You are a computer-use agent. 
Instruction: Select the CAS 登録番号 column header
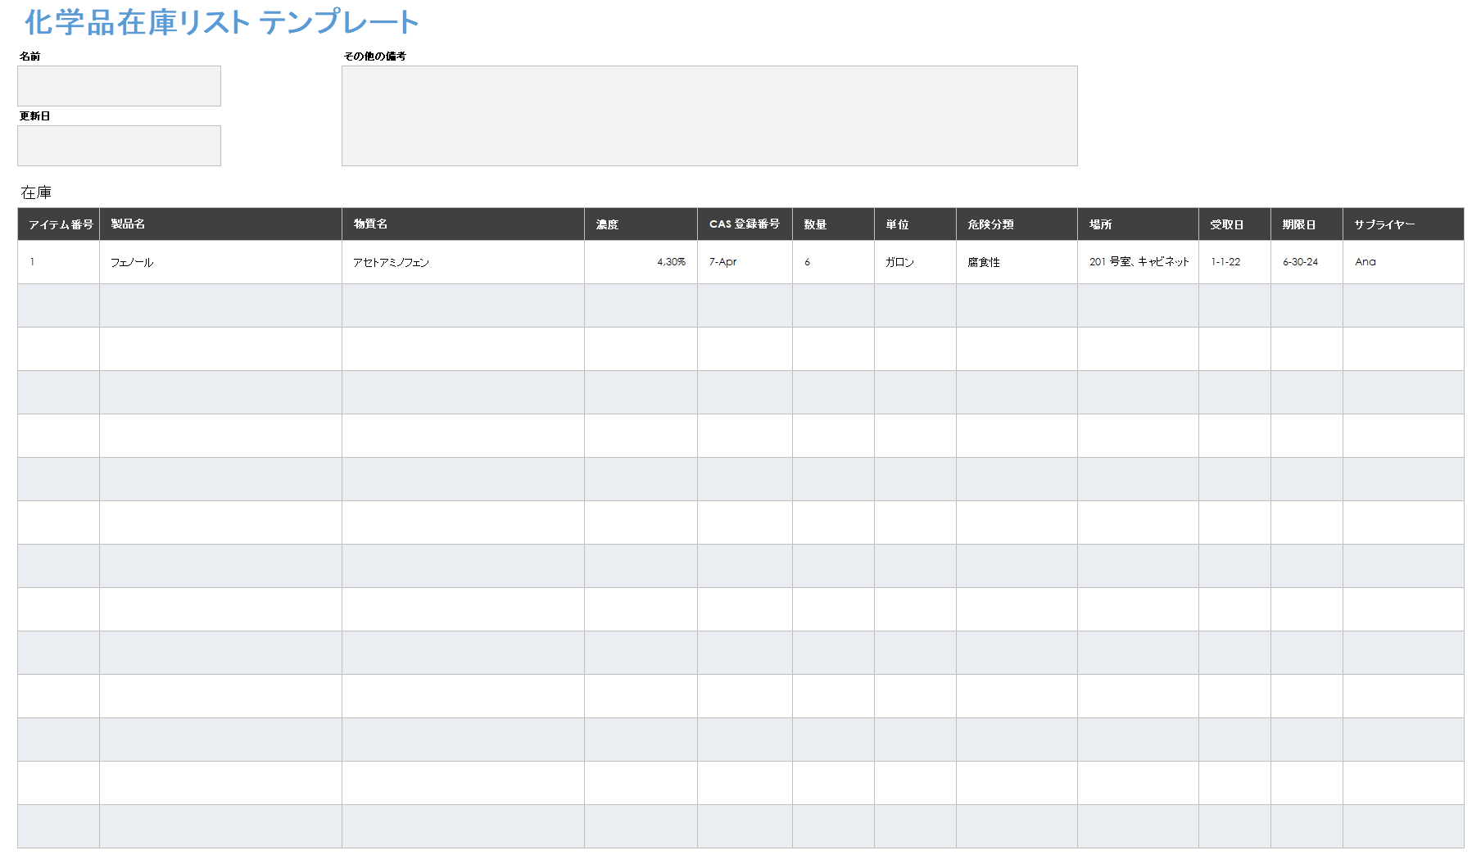pyautogui.click(x=745, y=224)
